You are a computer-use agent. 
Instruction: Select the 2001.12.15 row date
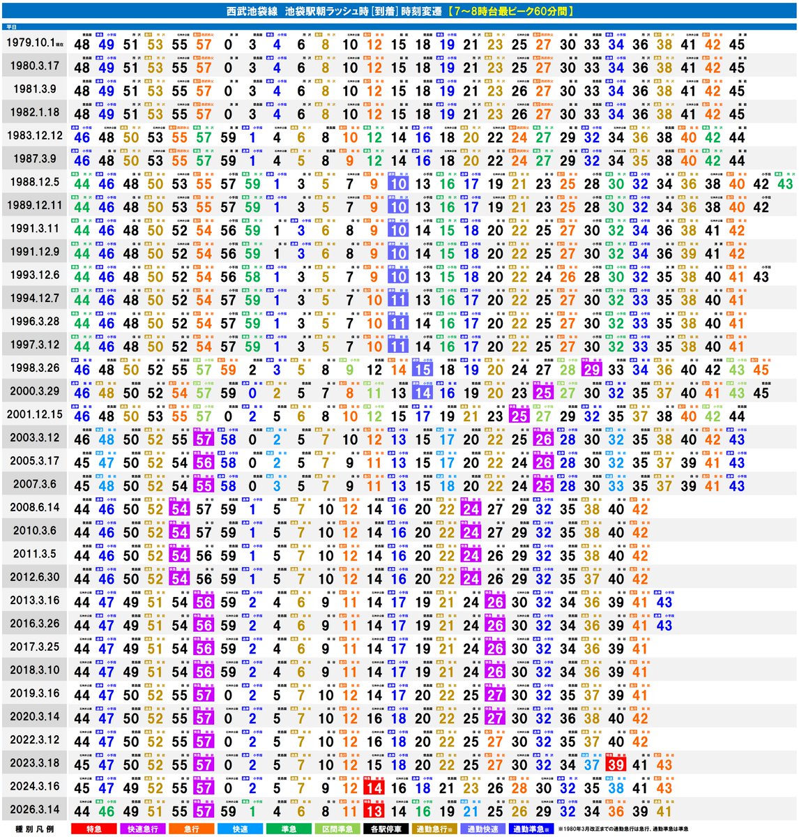tap(34, 414)
